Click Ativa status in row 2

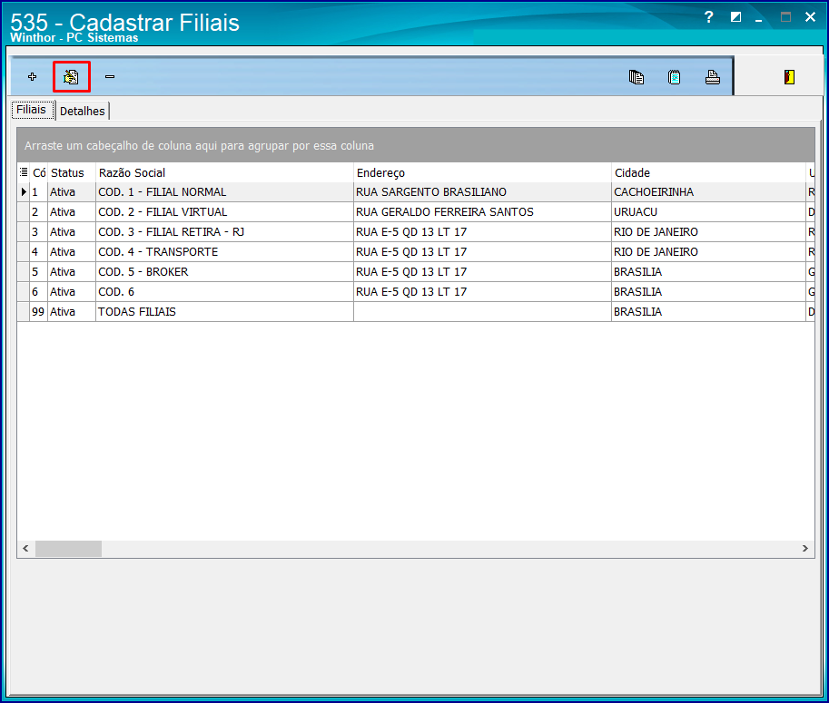click(x=72, y=211)
